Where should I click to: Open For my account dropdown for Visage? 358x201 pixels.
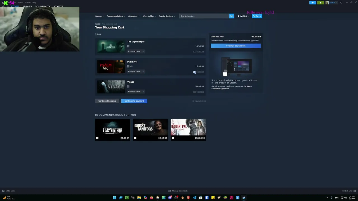[136, 92]
